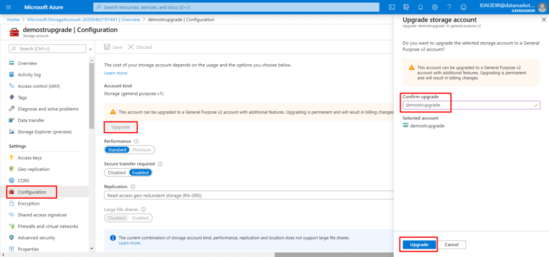Click the Save disk icon

(107, 47)
